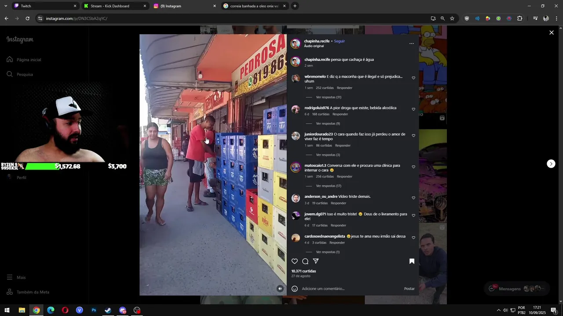Open a new browser tab
The height and width of the screenshot is (316, 563).
click(x=295, y=6)
